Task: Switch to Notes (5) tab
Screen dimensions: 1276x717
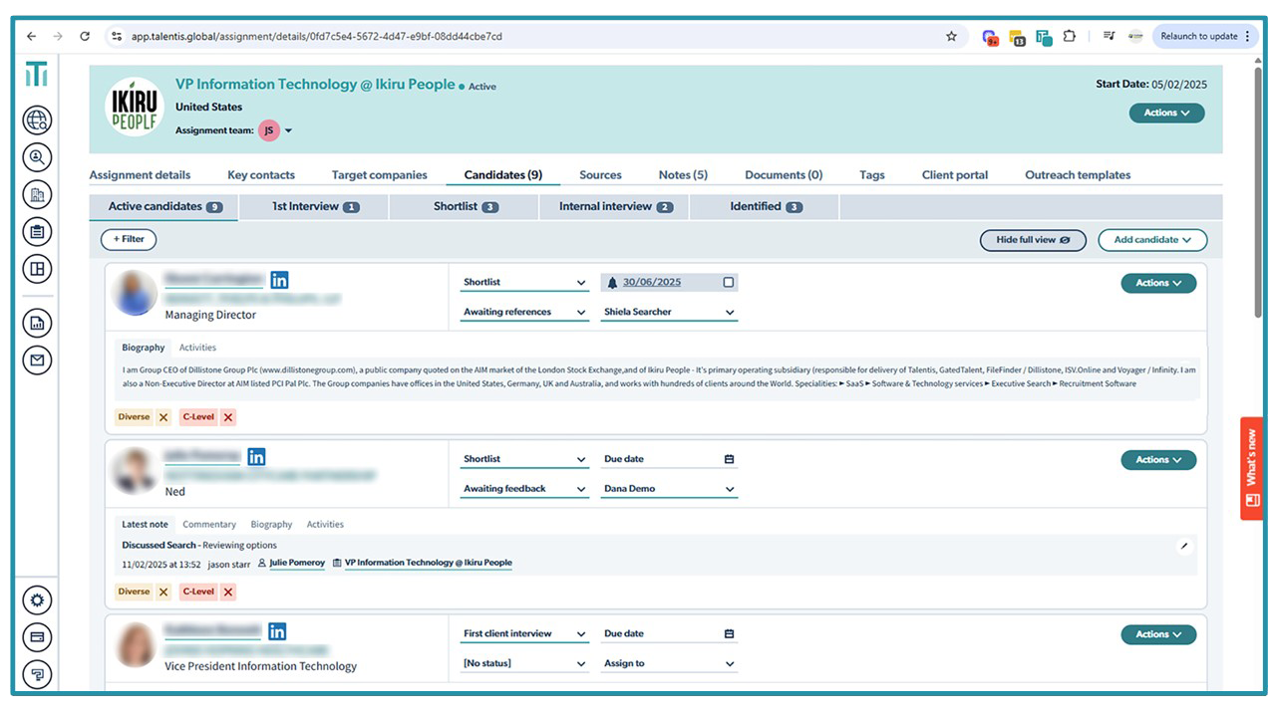Action: tap(683, 174)
